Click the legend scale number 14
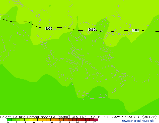 tap(69, 122)
